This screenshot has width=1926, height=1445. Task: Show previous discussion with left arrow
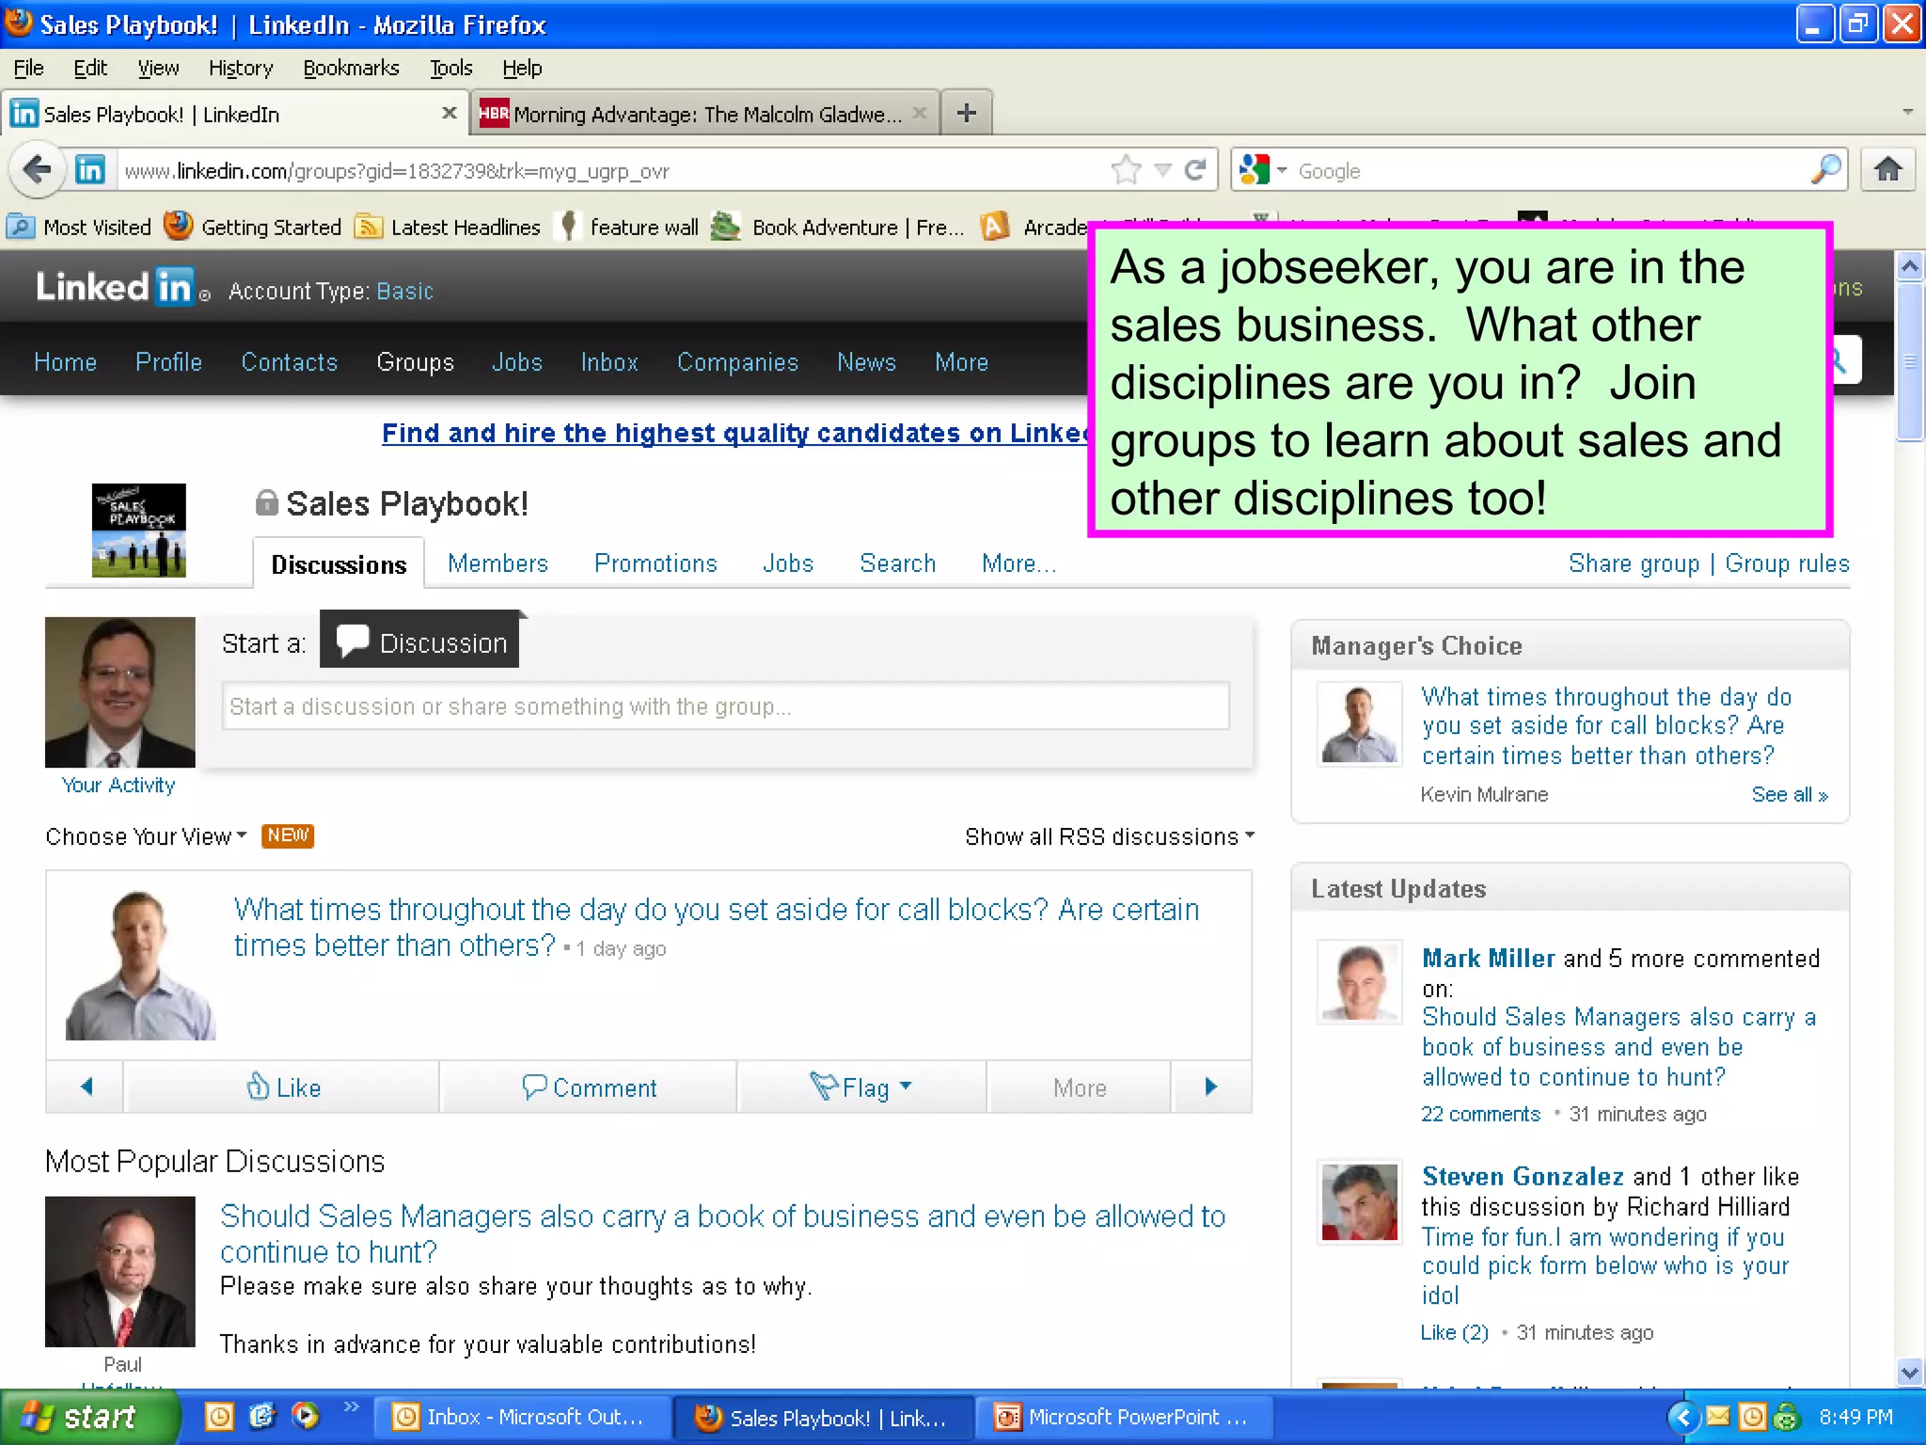[x=87, y=1088]
